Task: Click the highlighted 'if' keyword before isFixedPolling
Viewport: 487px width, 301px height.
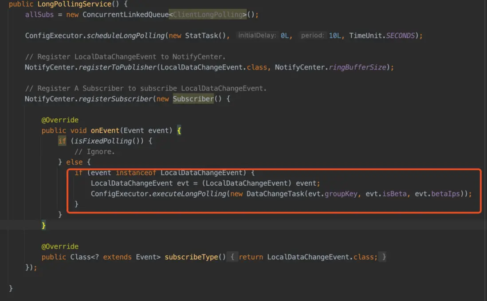Action: coord(62,141)
